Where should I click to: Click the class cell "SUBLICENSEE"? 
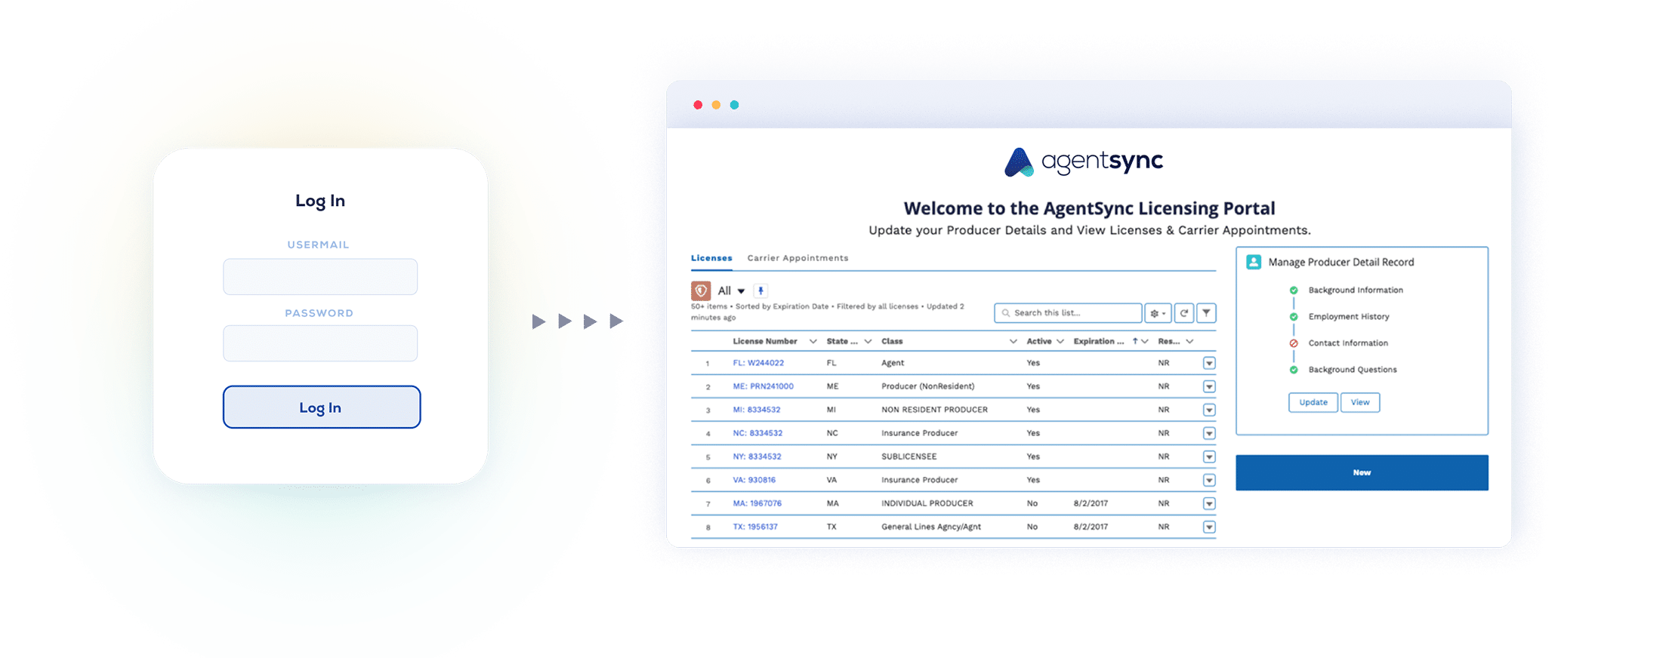point(909,457)
